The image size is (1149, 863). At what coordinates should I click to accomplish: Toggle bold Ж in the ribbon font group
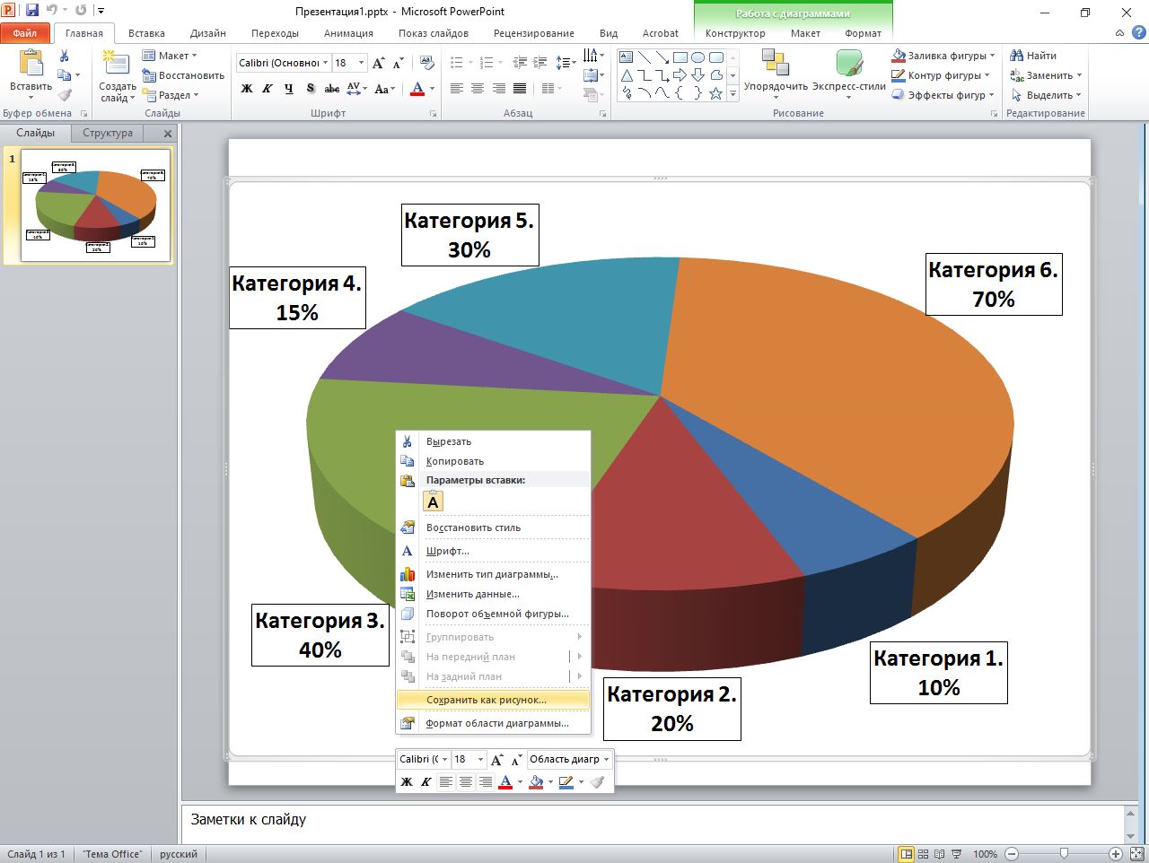coord(247,88)
